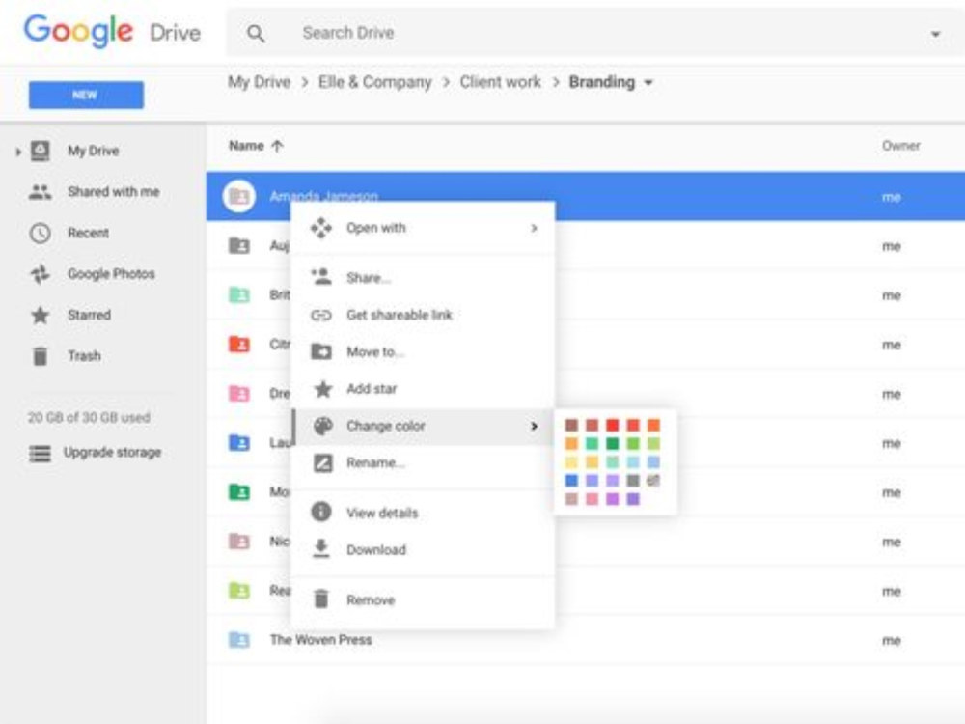Click the Share person-add icon
Screen dimensions: 965x724
(321, 277)
